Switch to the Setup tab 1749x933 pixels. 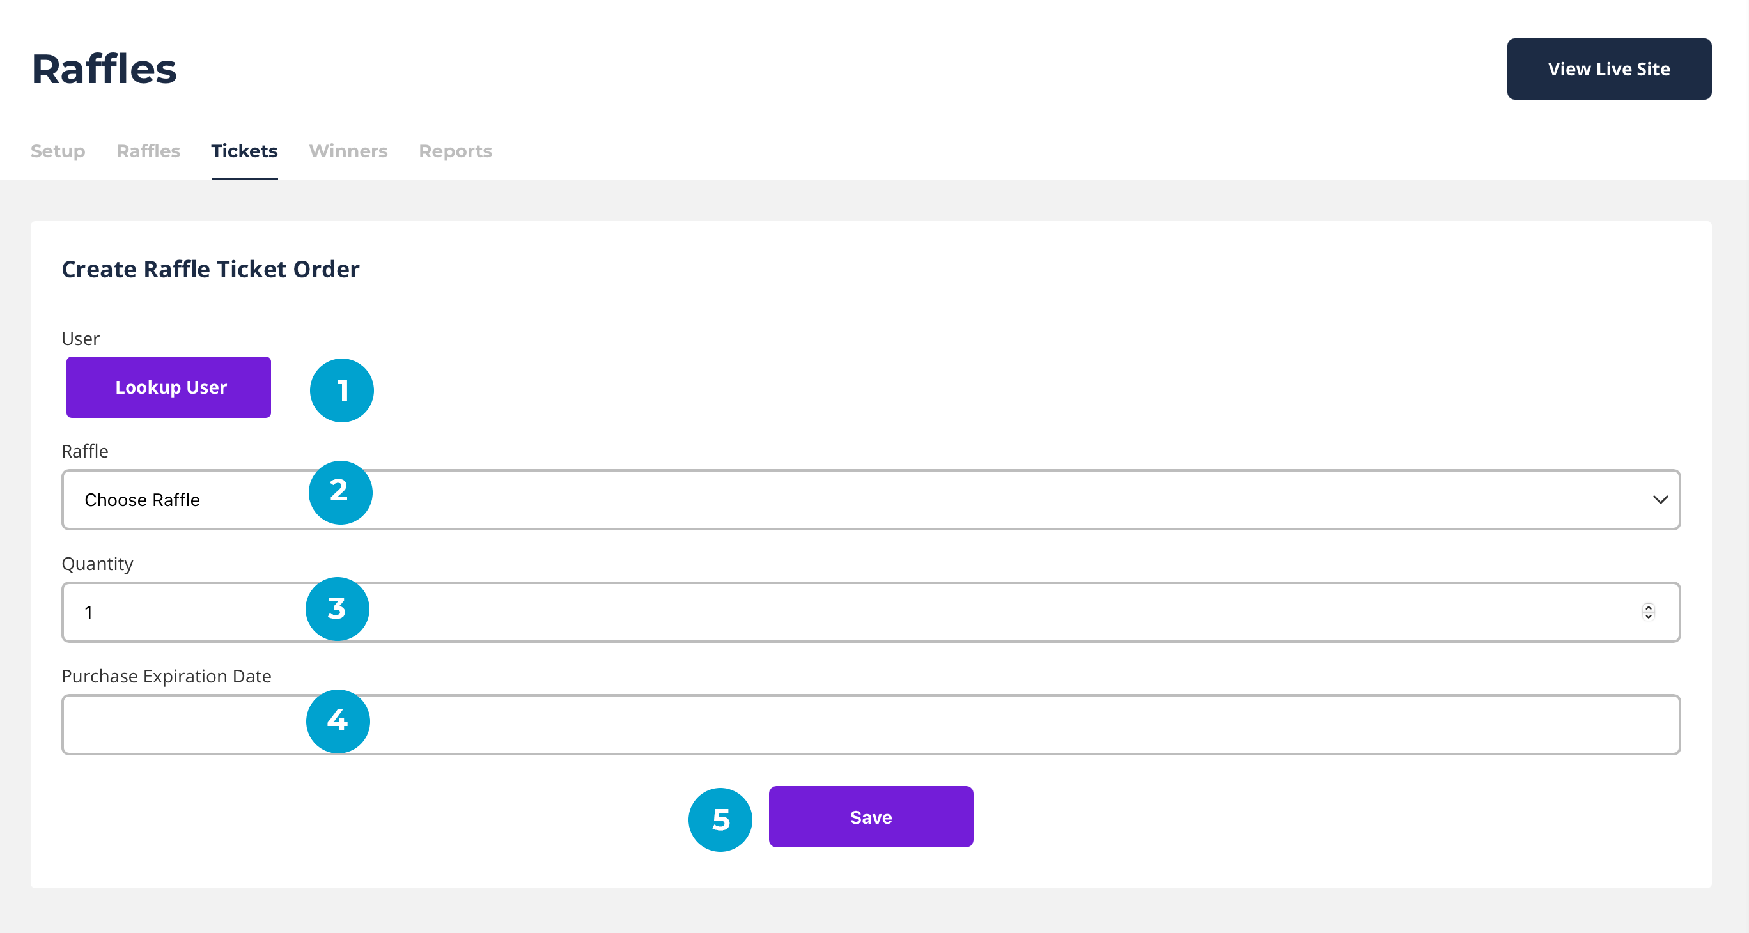coord(58,151)
